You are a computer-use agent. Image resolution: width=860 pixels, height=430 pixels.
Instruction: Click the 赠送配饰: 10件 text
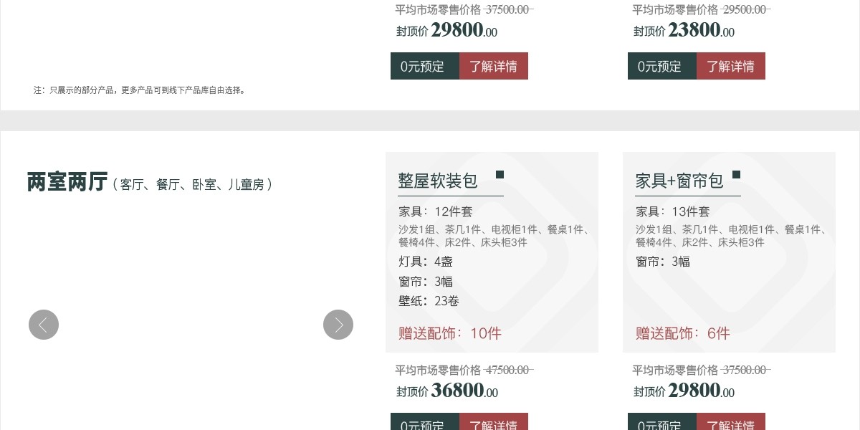point(449,333)
